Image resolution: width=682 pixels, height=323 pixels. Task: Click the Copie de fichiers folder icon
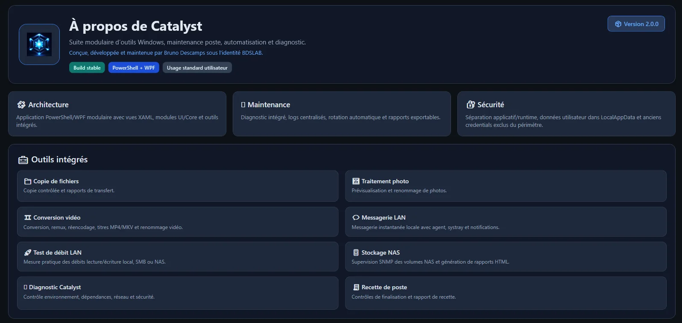tap(28, 181)
